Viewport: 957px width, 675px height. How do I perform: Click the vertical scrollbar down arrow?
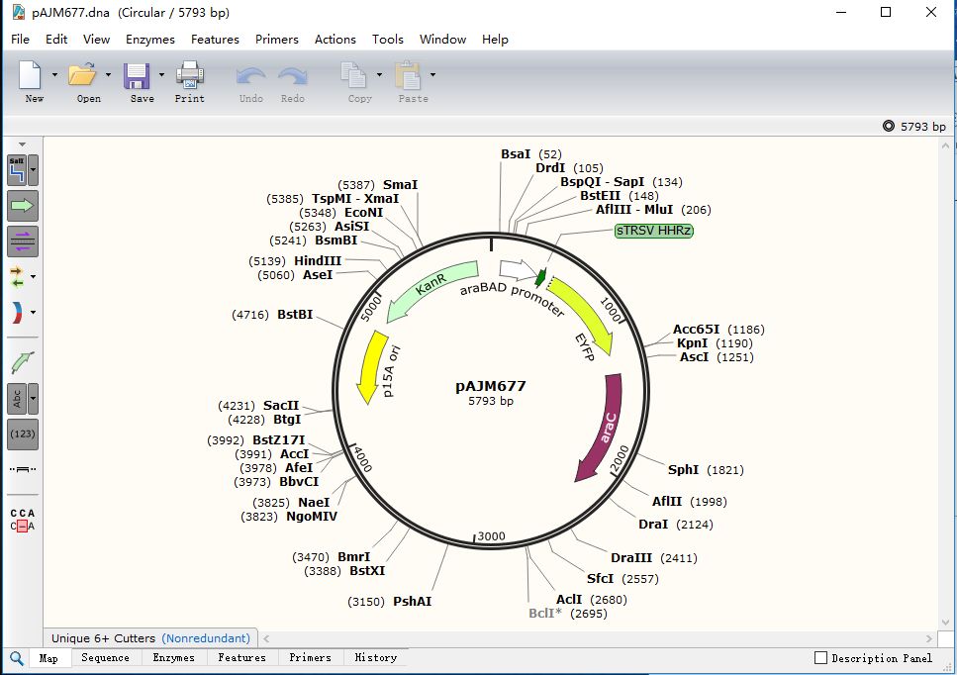point(946,622)
